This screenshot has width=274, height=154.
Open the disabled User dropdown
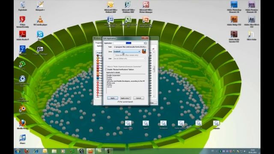coord(129,59)
